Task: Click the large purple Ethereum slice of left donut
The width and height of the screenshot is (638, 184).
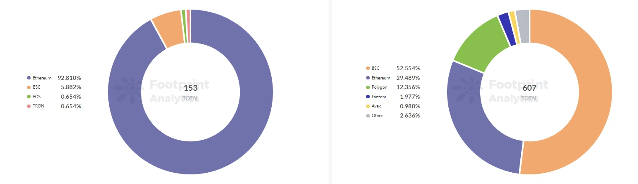Action: (190, 155)
